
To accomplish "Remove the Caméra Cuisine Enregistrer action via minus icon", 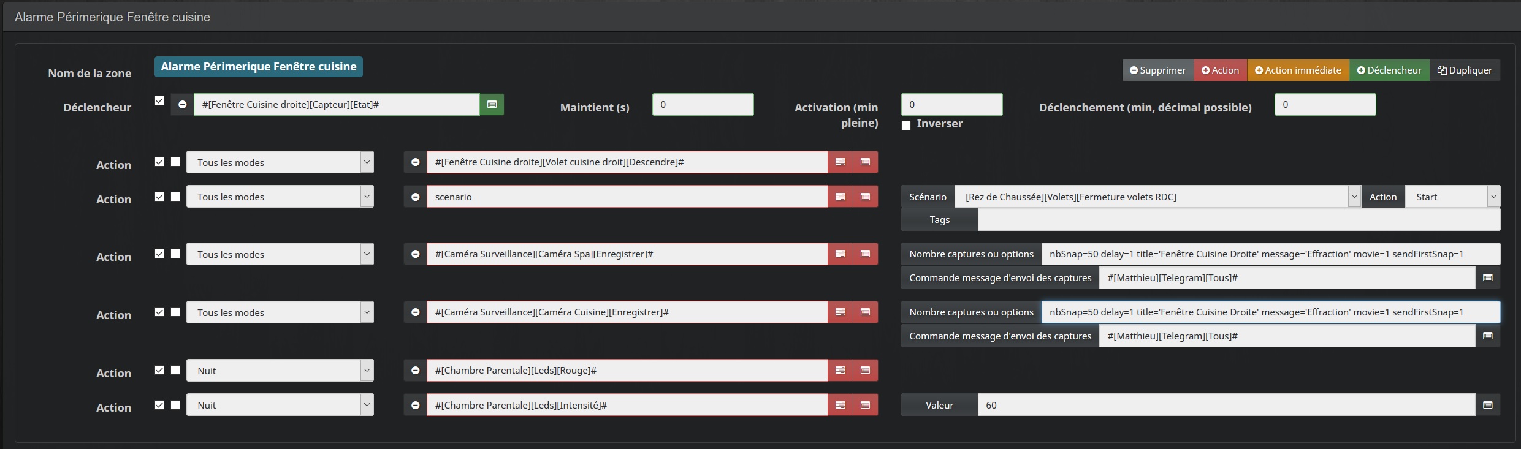I will click(415, 312).
